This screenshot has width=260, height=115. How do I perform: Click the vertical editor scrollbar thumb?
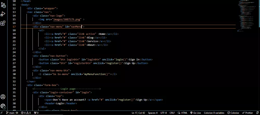[259, 13]
